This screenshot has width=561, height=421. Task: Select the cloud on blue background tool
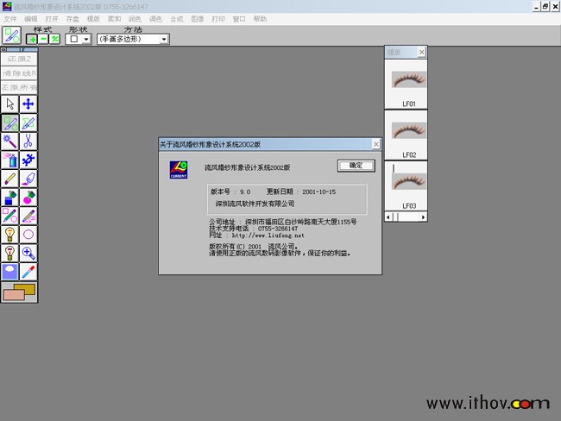click(10, 272)
